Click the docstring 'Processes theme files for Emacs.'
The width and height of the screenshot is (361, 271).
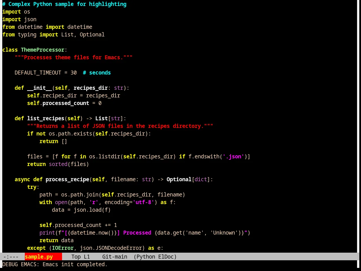click(74, 57)
